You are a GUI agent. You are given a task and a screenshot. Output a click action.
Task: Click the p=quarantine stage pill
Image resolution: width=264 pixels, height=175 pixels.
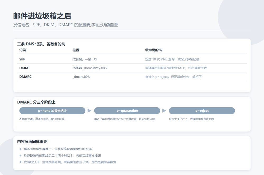(x=127, y=111)
